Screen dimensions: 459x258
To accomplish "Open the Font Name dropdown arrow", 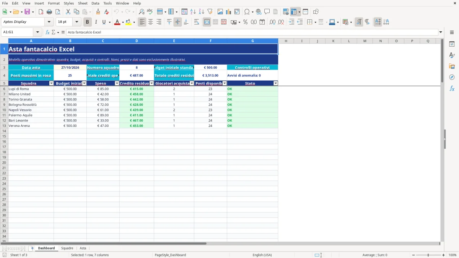I will (49, 22).
